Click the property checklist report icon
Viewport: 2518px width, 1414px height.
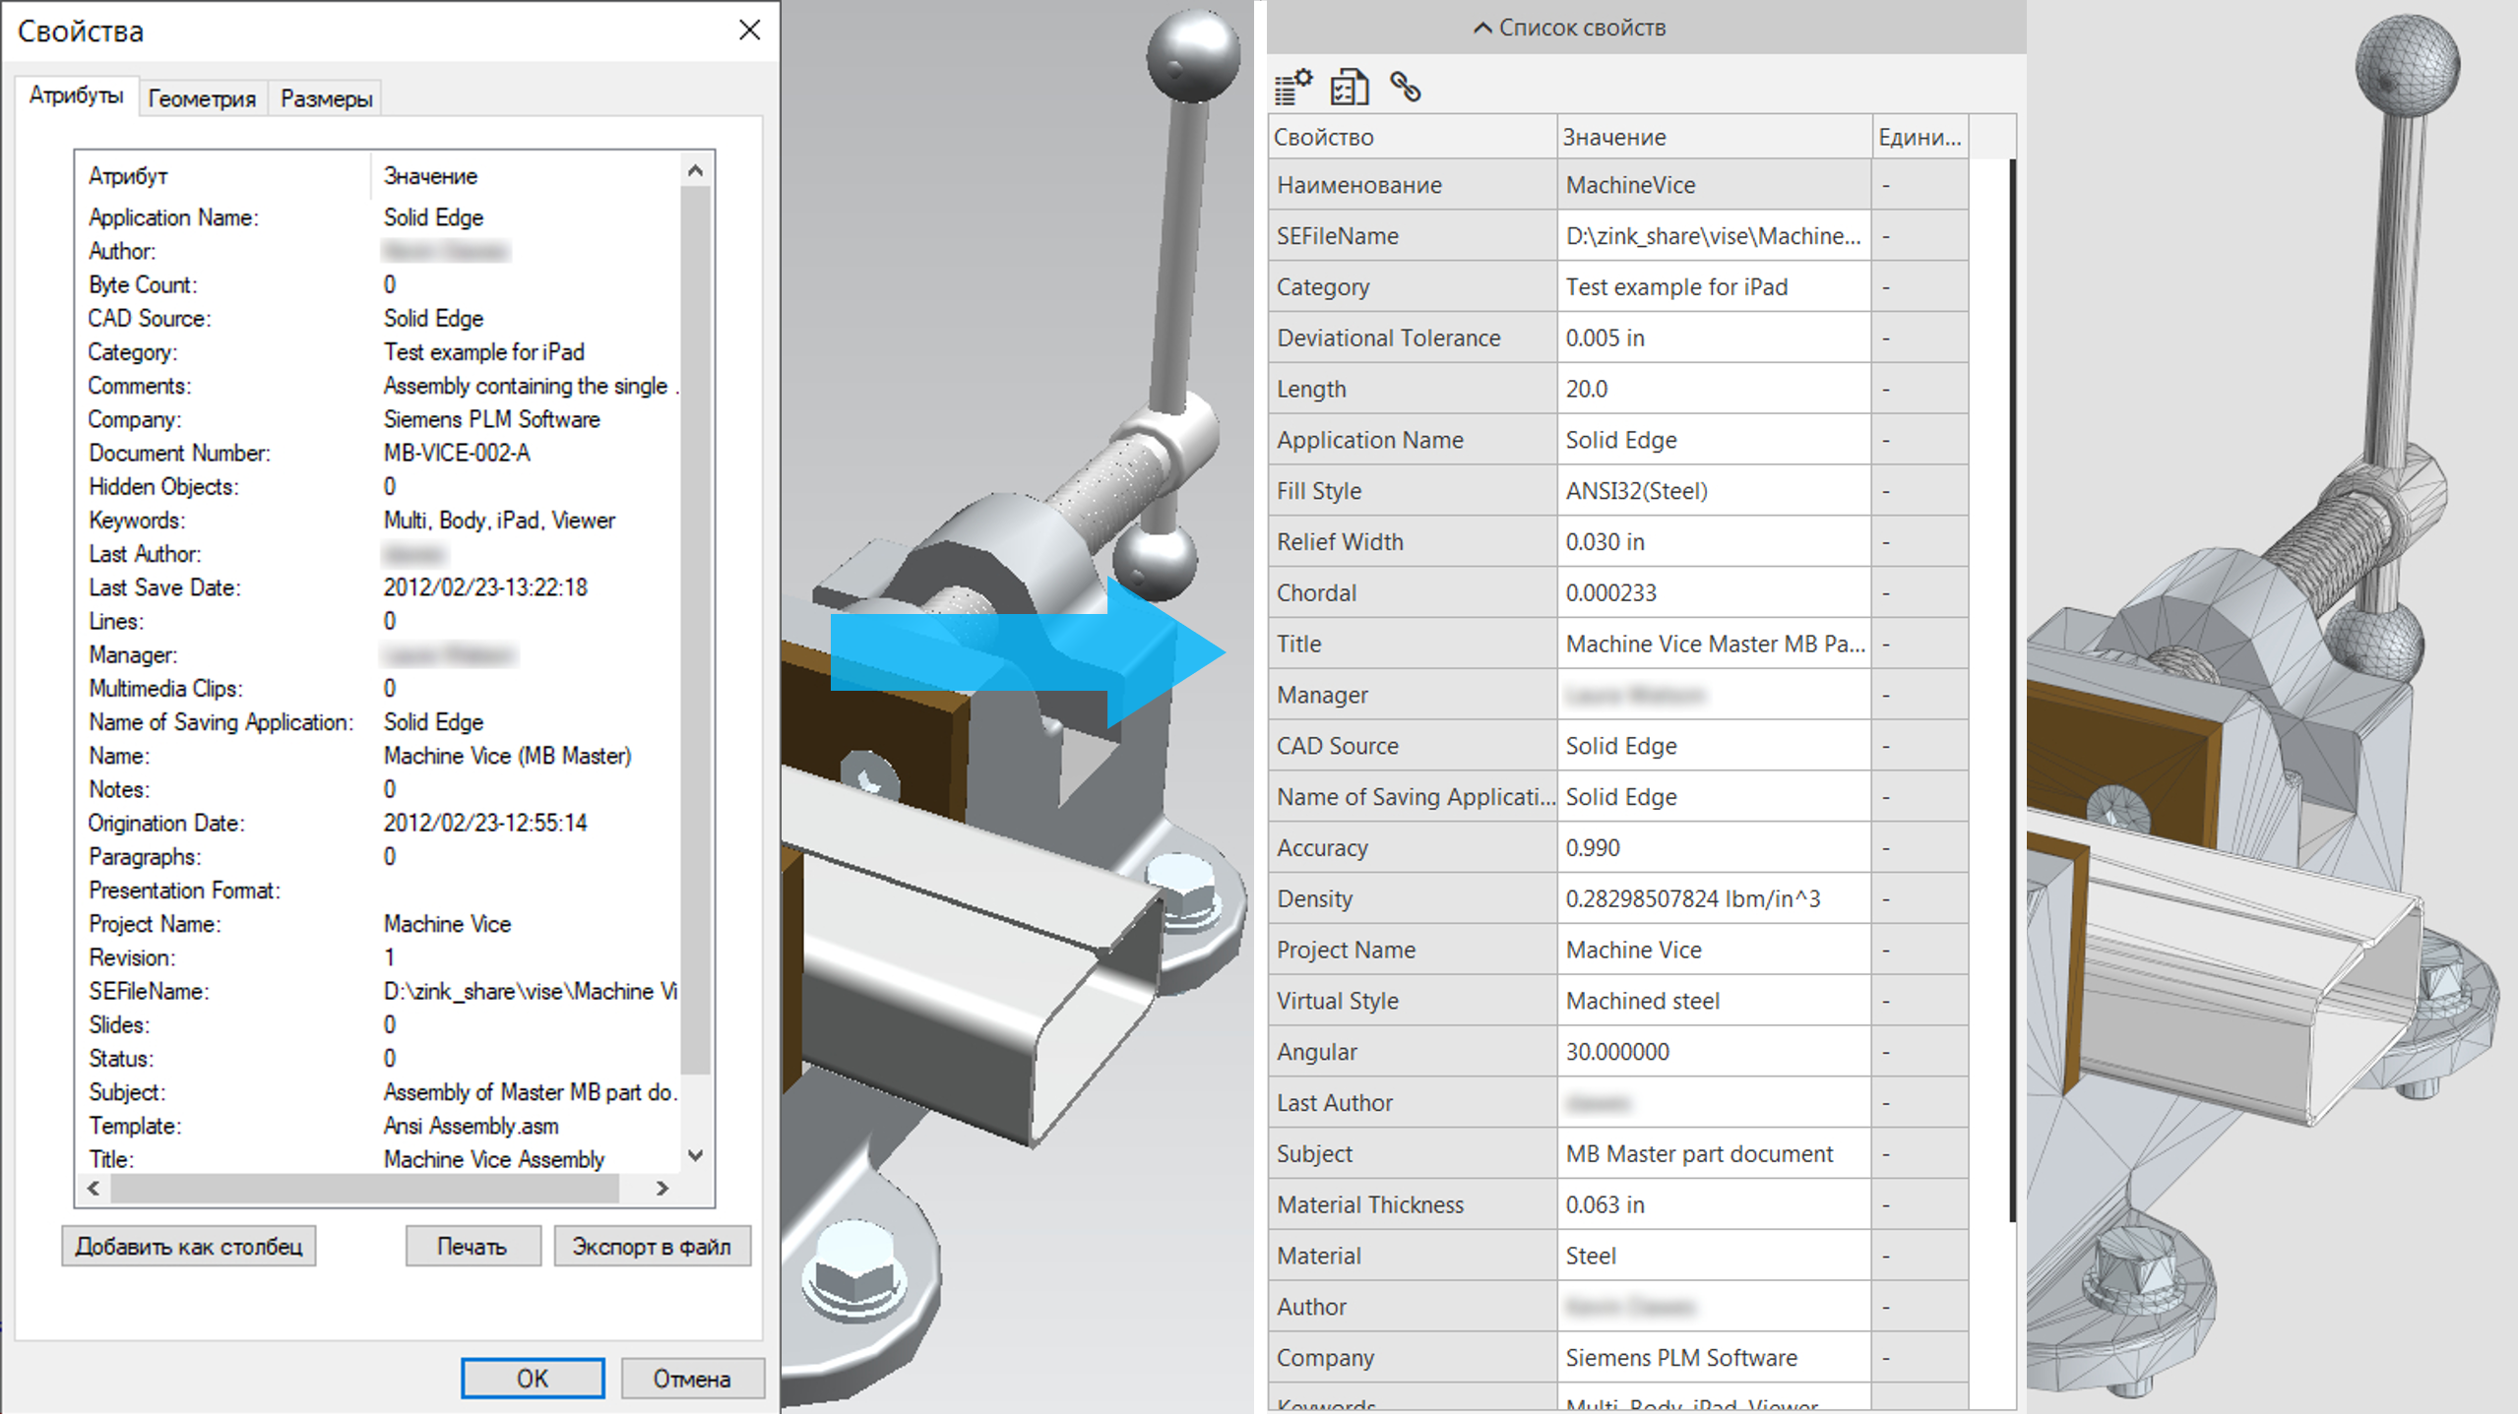click(x=1350, y=87)
